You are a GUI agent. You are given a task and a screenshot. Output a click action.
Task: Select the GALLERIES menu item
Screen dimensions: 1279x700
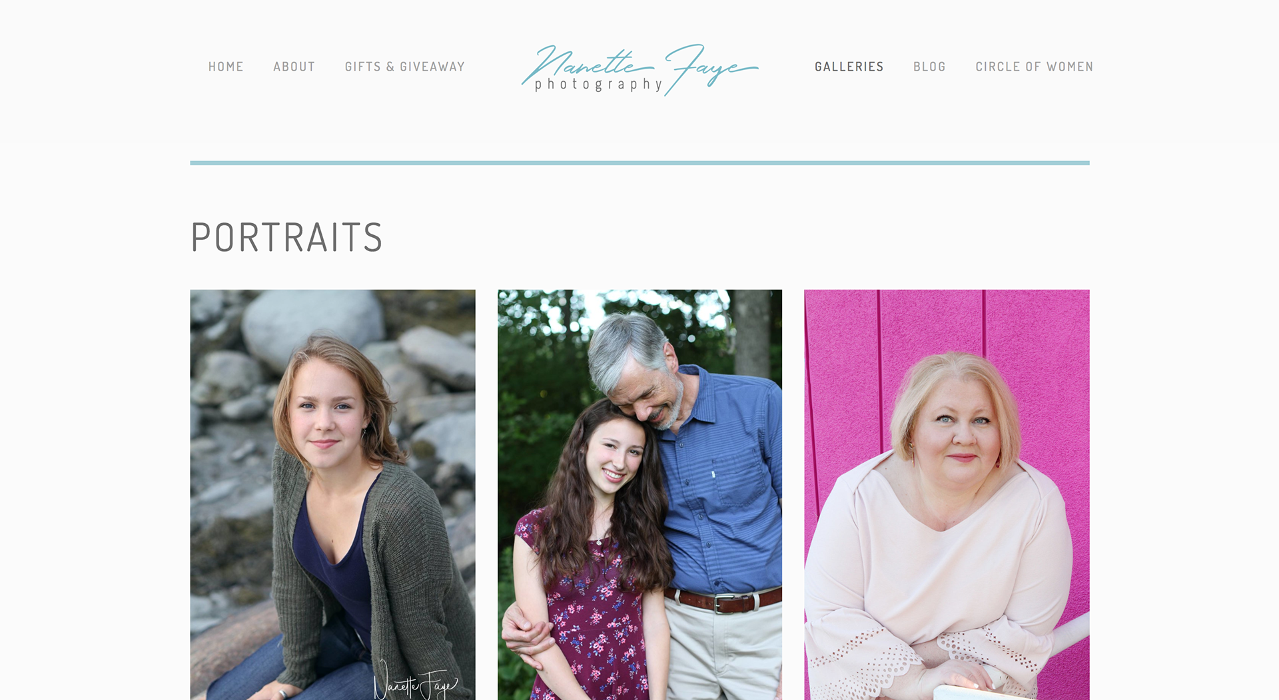(x=849, y=67)
